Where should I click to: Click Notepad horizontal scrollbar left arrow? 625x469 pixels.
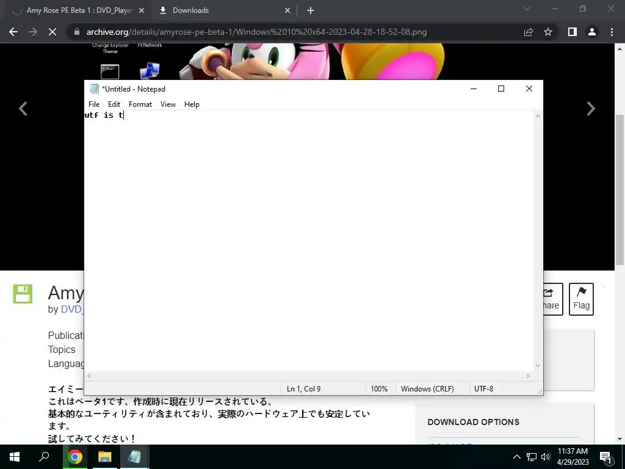[x=89, y=376]
